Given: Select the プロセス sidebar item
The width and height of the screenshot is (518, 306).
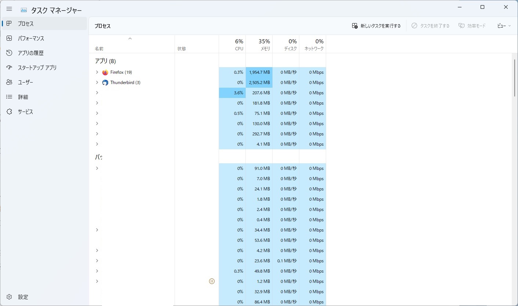Looking at the screenshot, I should (x=25, y=24).
